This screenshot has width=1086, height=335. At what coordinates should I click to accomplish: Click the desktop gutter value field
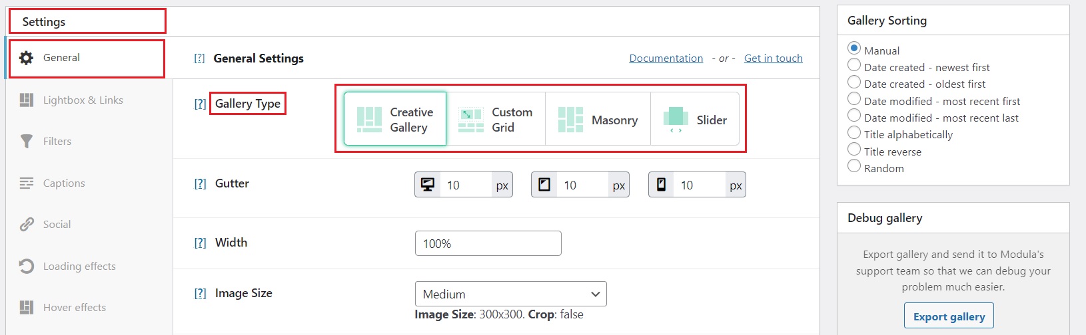coord(466,185)
